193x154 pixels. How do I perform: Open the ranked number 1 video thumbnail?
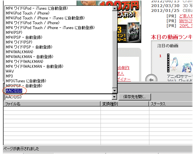click(x=180, y=63)
